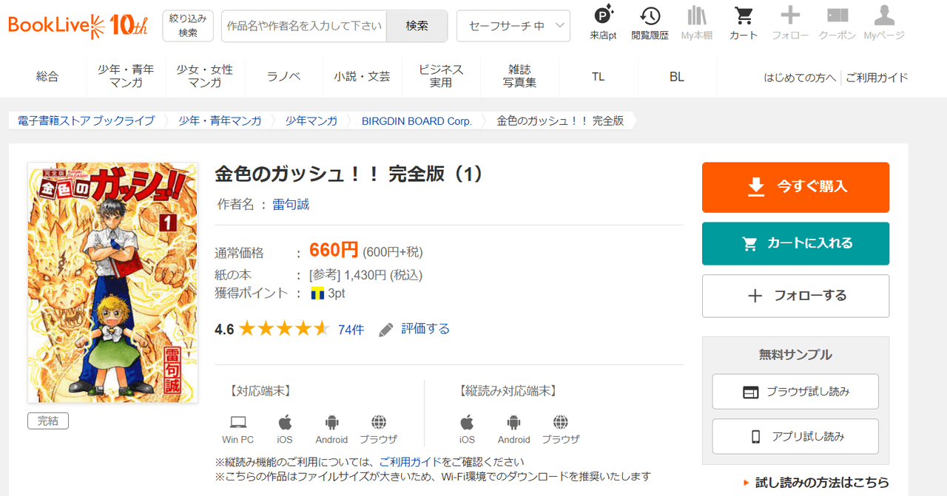Expand the セーフサーチ dropdown
The height and width of the screenshot is (496, 947).
[x=513, y=26]
